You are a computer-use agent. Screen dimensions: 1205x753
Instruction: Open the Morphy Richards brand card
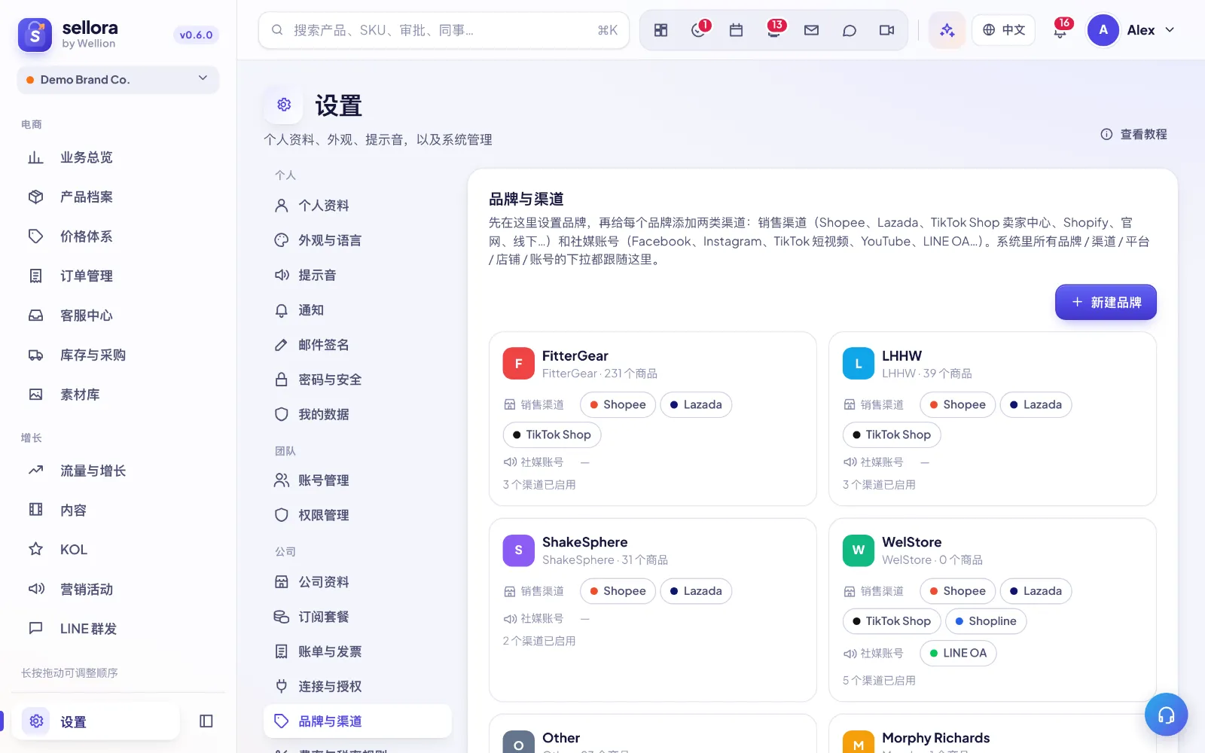point(993,734)
